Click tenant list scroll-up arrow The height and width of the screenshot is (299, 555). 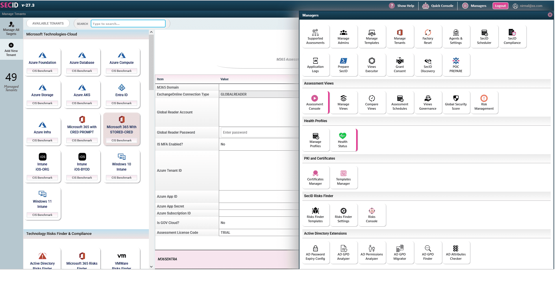(x=151, y=32)
